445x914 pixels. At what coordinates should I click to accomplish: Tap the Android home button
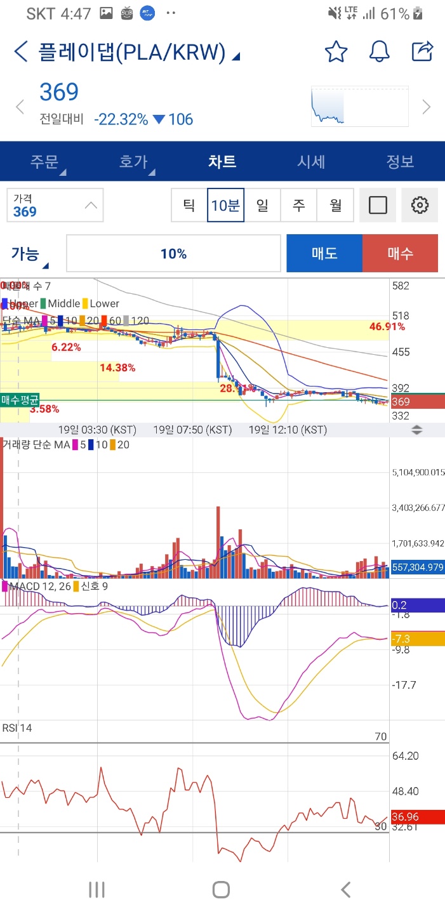pos(221,889)
